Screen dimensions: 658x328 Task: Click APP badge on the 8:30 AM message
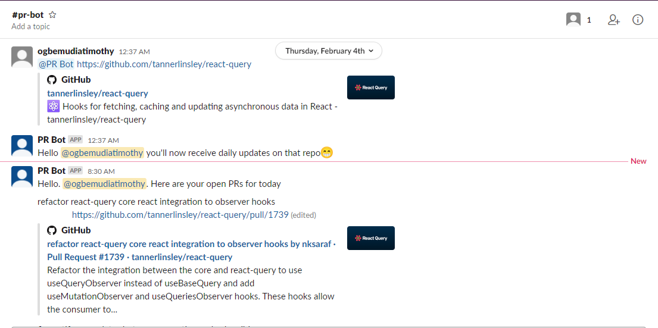click(x=76, y=171)
